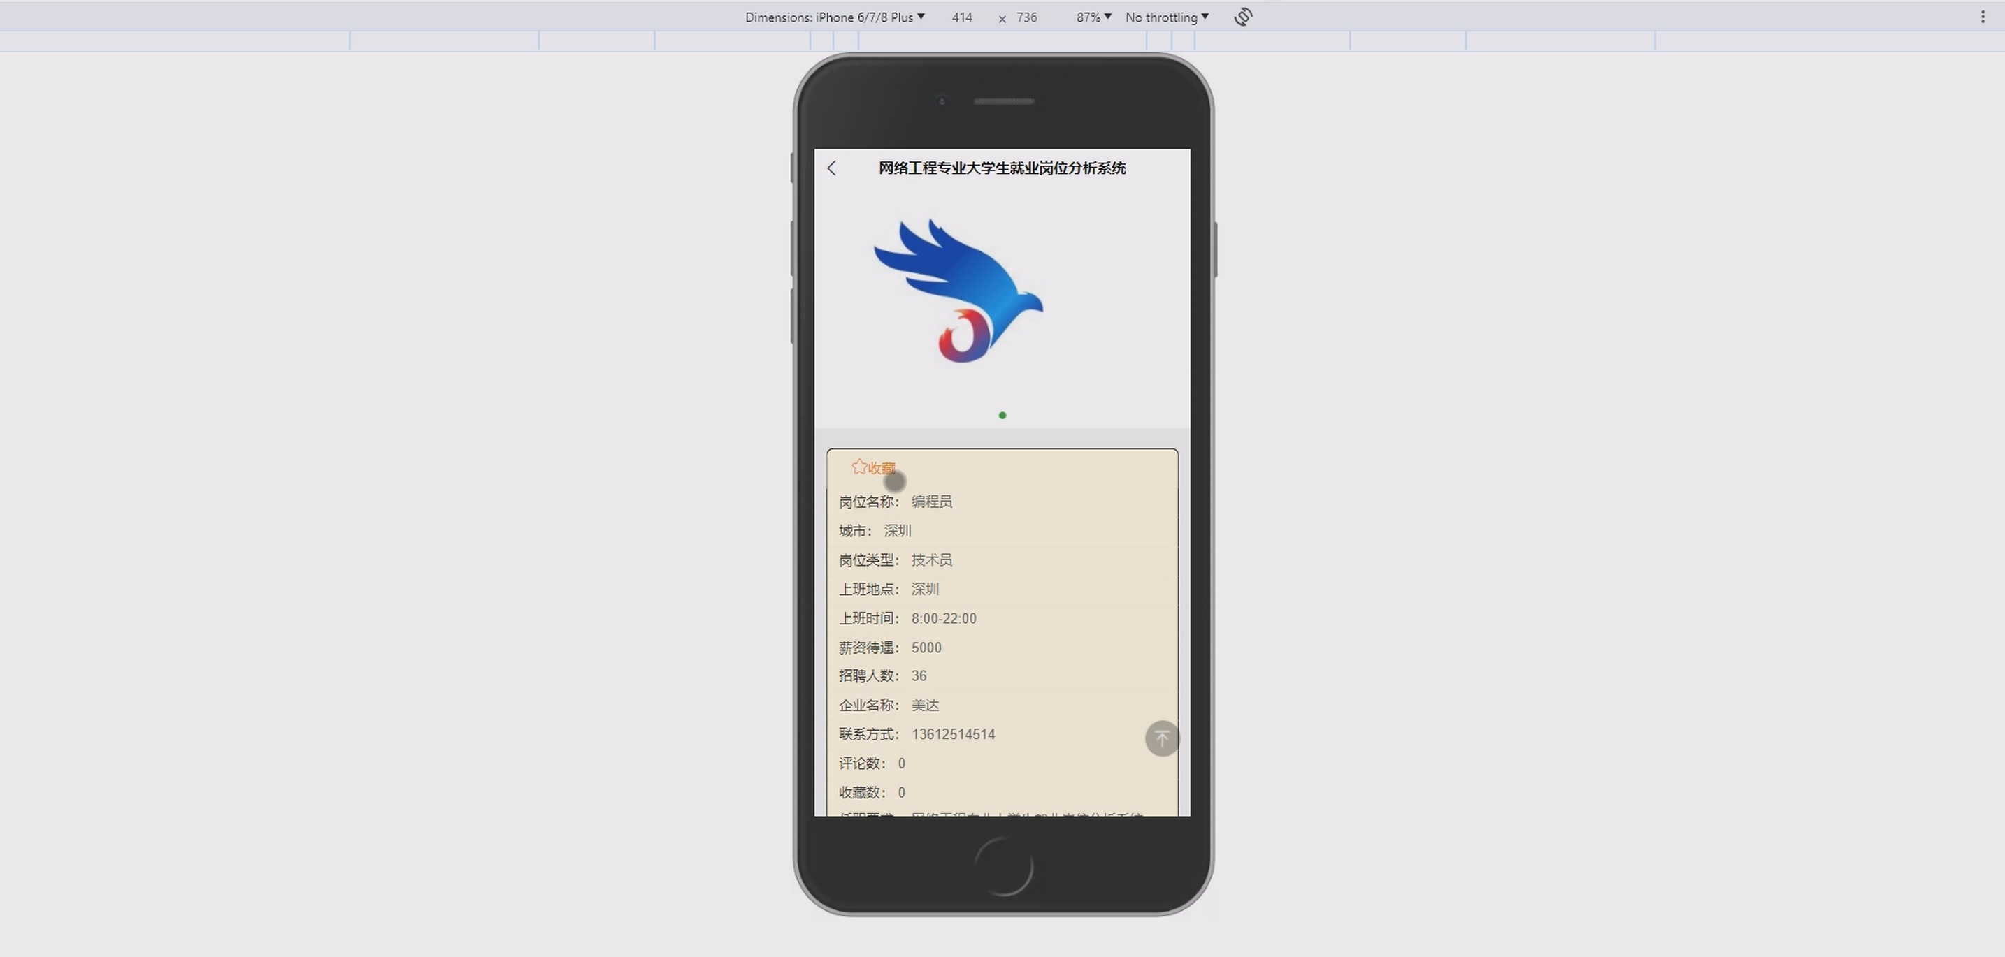Screen dimensions: 2005x957
Task: Edit the height field 736
Action: [1027, 17]
